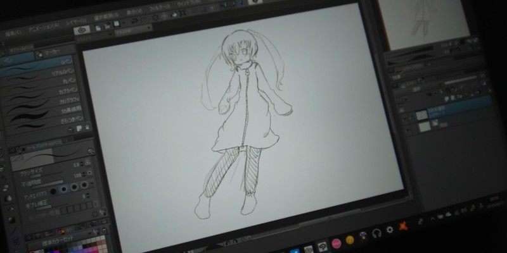Expand the save options arrow beside save icon
The image size is (507, 253).
[x=124, y=23]
